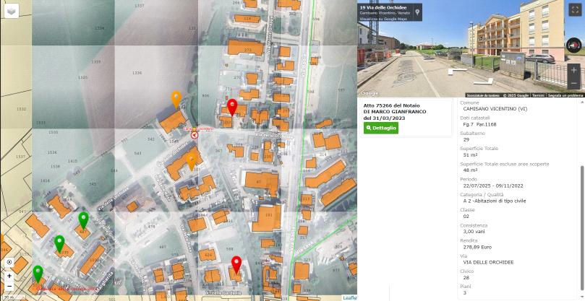Open the Termini link in Street View
The width and height of the screenshot is (585, 301).
tap(539, 95)
